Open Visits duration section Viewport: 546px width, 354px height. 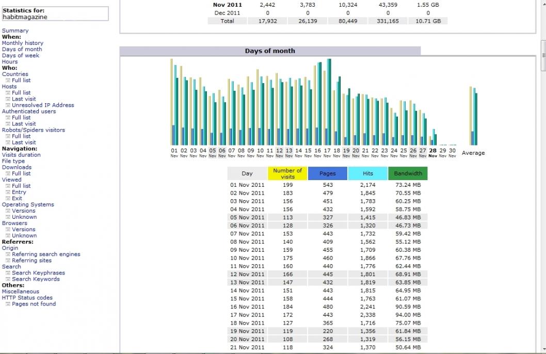(x=21, y=155)
